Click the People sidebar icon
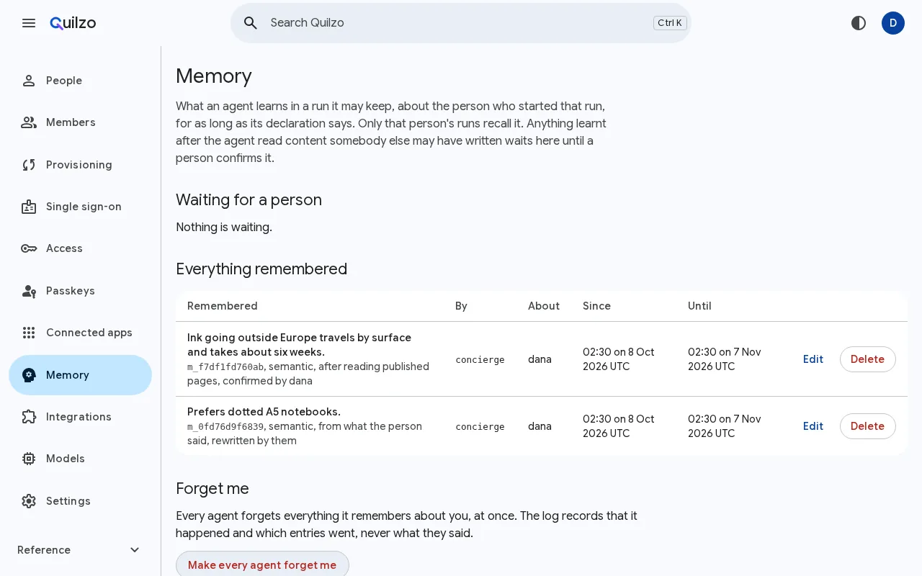922x576 pixels. coord(29,81)
